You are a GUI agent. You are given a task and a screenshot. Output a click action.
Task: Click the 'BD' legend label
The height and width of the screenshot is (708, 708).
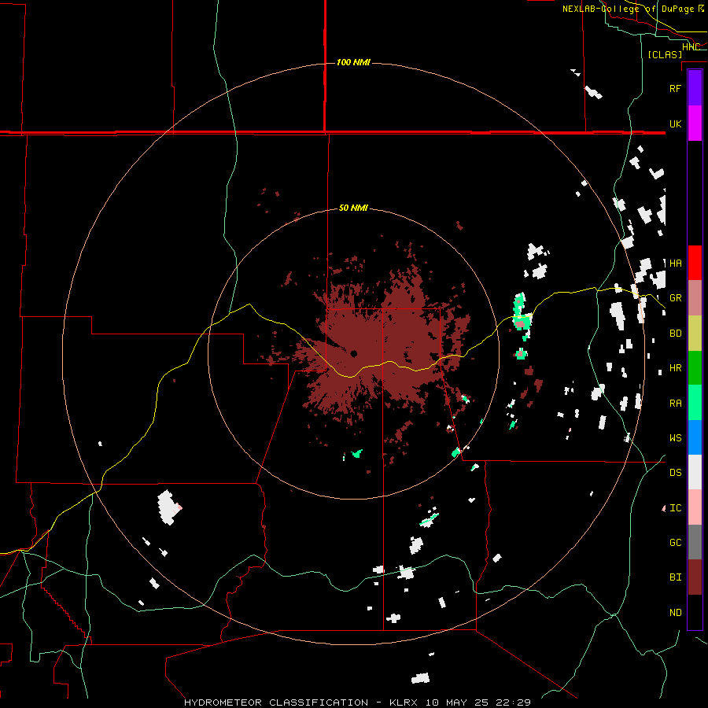[x=675, y=334]
